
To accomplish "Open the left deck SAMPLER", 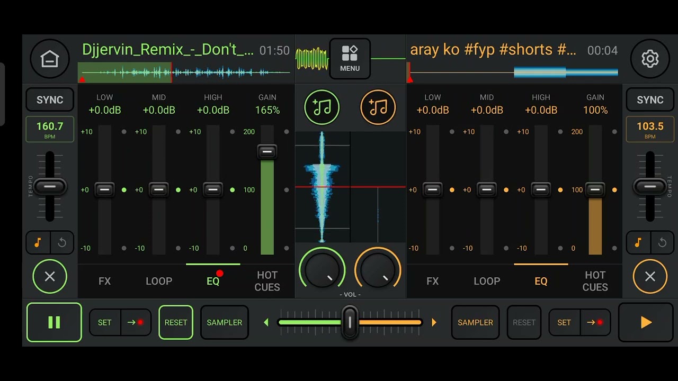I will (x=225, y=322).
